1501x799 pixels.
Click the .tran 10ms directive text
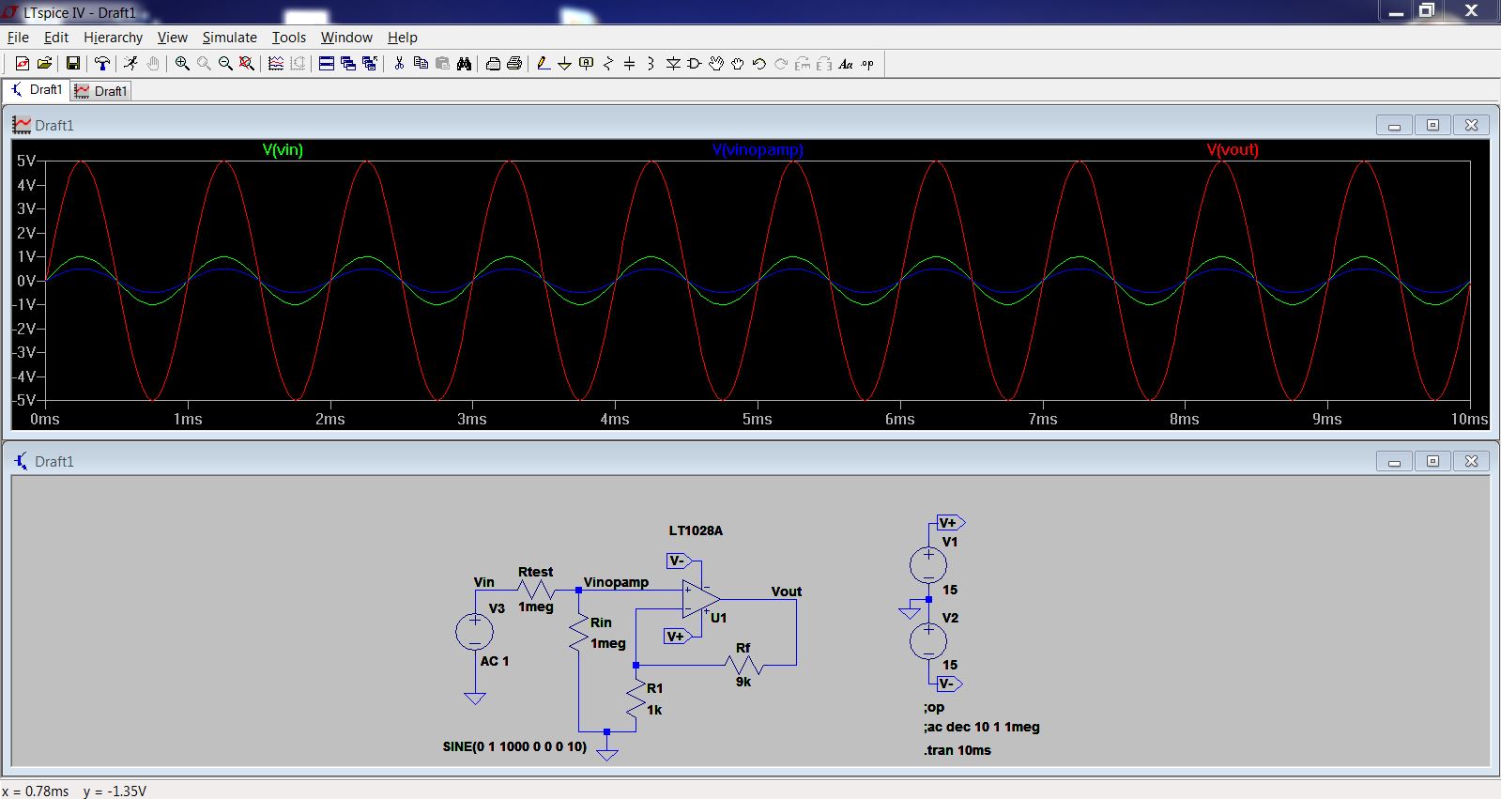pyautogui.click(x=957, y=750)
